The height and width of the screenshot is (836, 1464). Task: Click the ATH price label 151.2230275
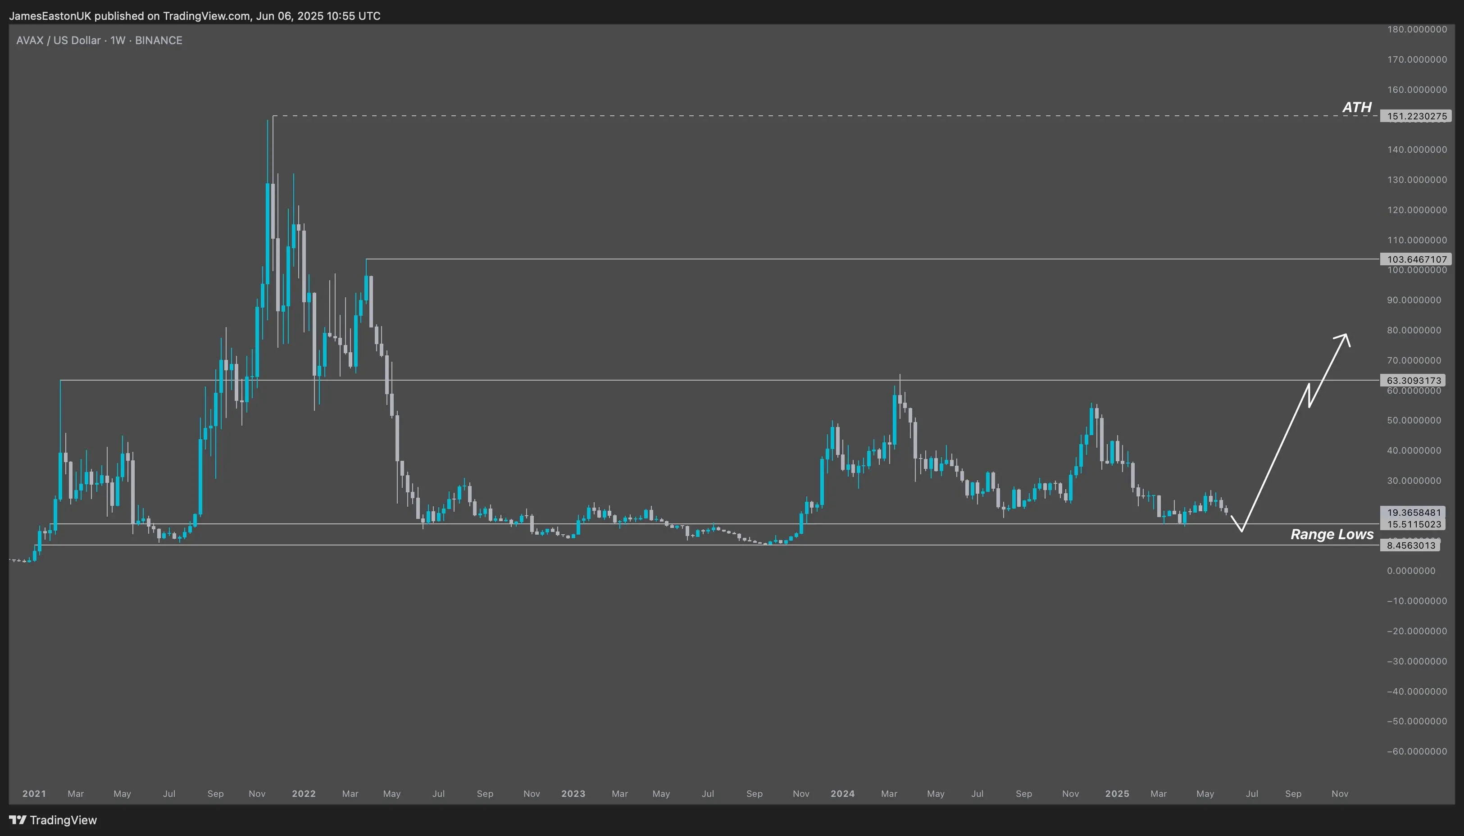click(x=1416, y=116)
